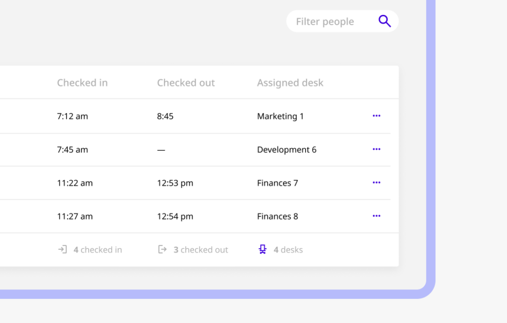The height and width of the screenshot is (323, 507).
Task: Open more options for Finances 8 row
Action: (376, 216)
